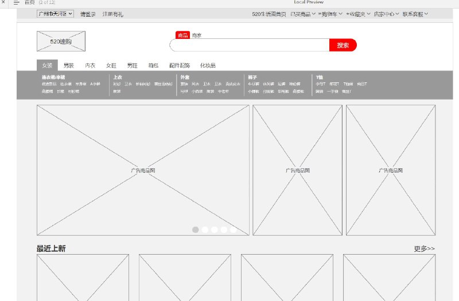The image size is (459, 301).
Task: Click the 520速购 logo image
Action: (61, 41)
